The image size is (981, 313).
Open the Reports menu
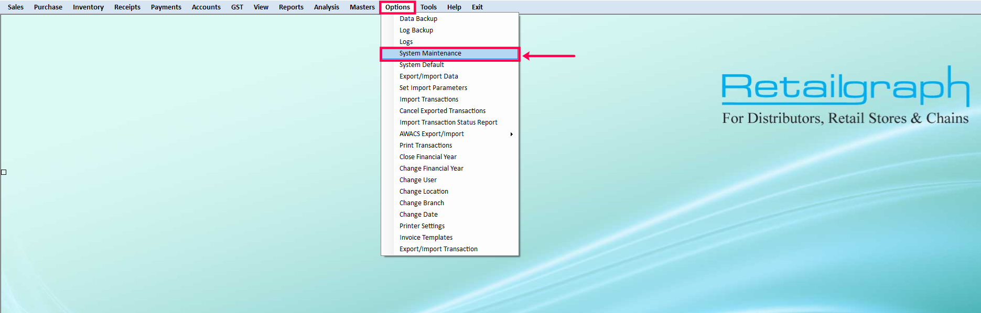(291, 7)
